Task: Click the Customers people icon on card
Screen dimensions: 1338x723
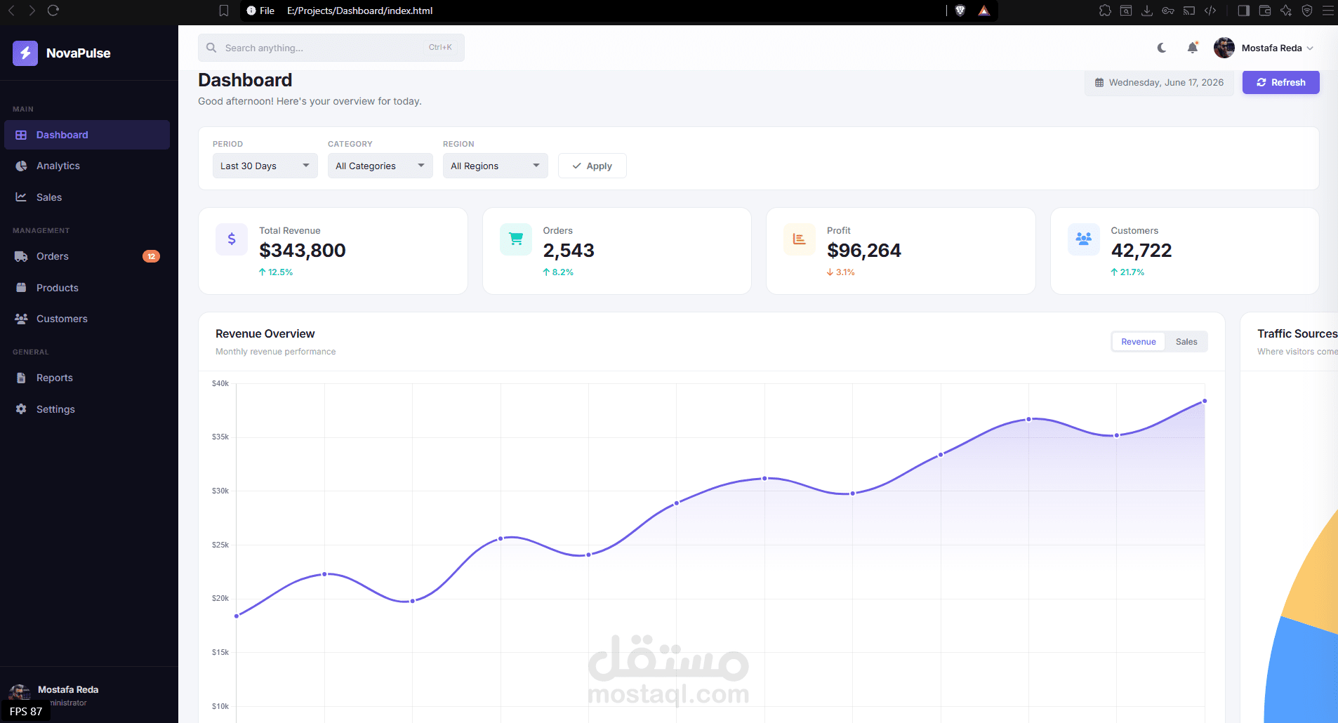Action: tap(1084, 239)
